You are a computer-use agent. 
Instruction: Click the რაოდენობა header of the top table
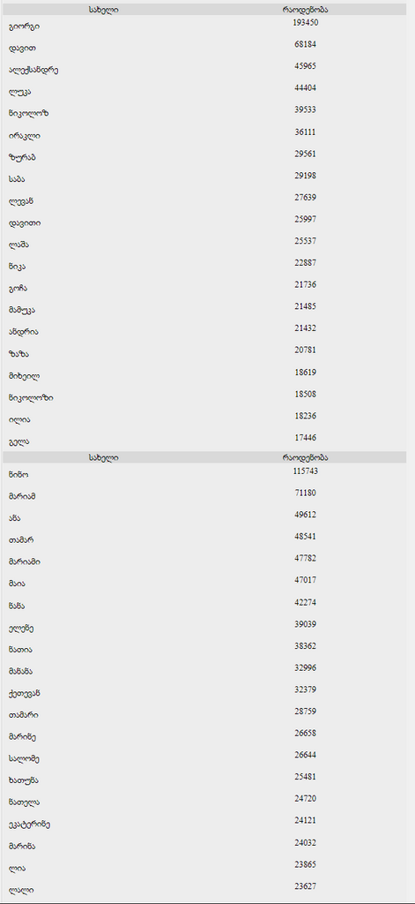[x=305, y=10]
